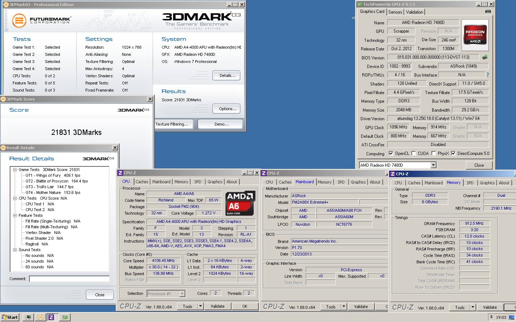Open the SPD tab in first CPU-Z window

pos(198,182)
